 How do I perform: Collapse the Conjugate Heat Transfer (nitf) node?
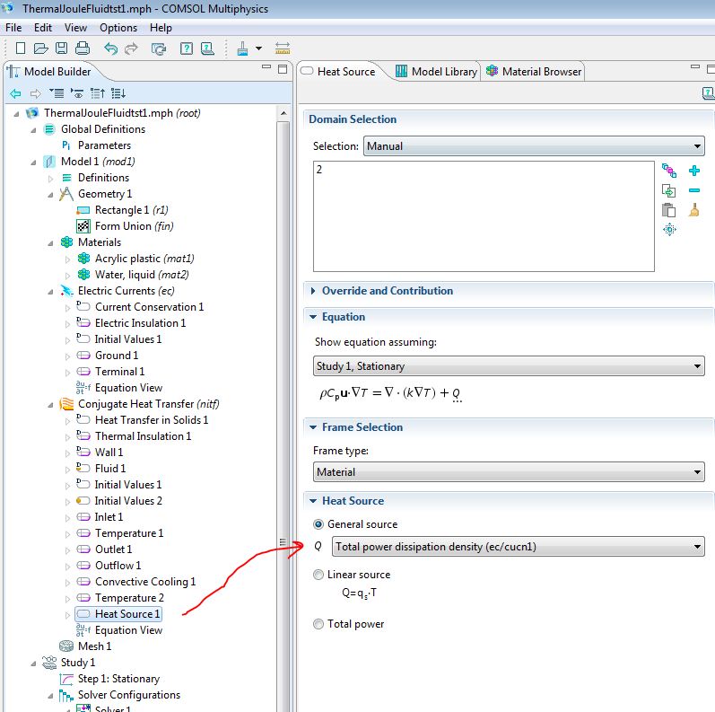(x=50, y=405)
